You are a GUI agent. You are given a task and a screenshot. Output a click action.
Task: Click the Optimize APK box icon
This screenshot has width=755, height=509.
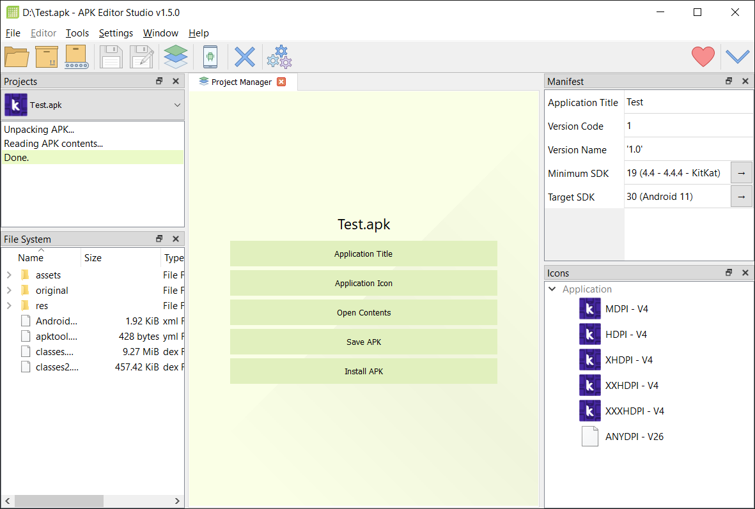47,57
